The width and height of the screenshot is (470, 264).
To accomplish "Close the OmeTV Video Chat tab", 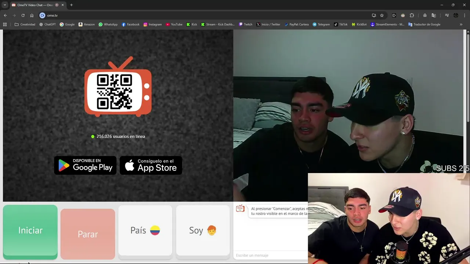I will (x=62, y=5).
